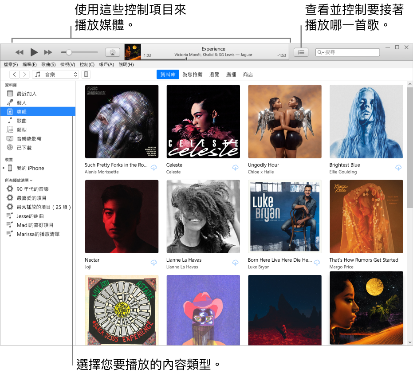Download Lianne La Havas album via cloud icon
Screen dimensions: 413x373
235,263
